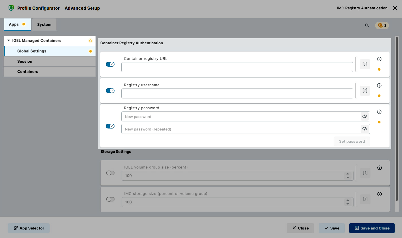Screen dimensions: 402x238
Task: Disable the Container registry URL toggle
Action: click(110, 64)
